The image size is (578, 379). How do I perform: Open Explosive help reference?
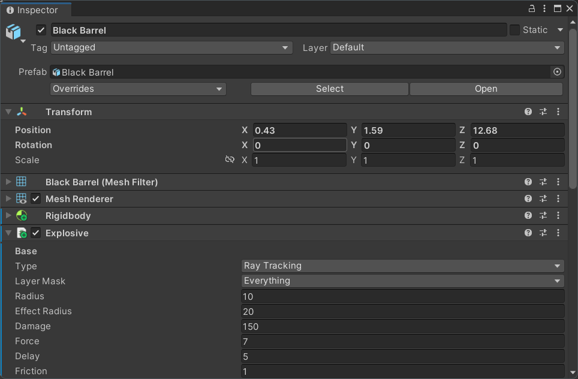point(528,233)
